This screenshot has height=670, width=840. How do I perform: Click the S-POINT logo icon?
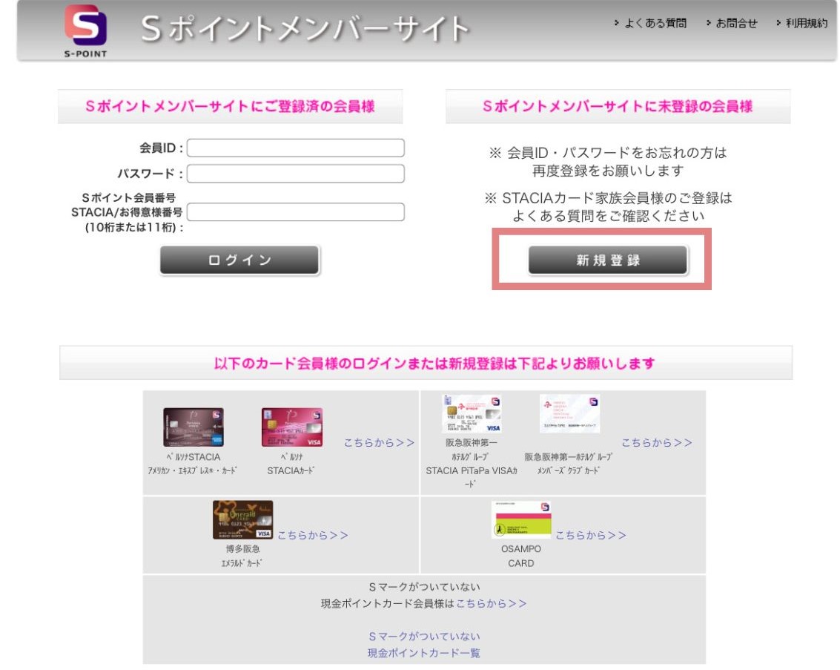tap(85, 27)
